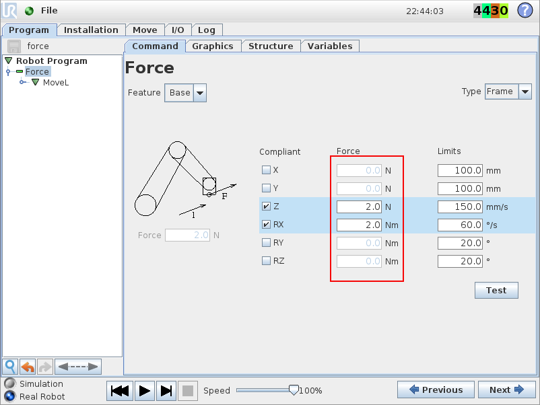Click the Z limit 150.0 mm/s field
Viewport: 540px width, 405px height.
(x=460, y=207)
